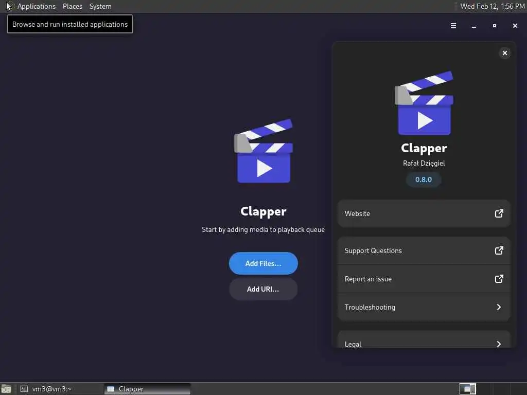Viewport: 527px width, 395px height.
Task: Click the 'Clapper' title in About dialog
Action: (424, 148)
